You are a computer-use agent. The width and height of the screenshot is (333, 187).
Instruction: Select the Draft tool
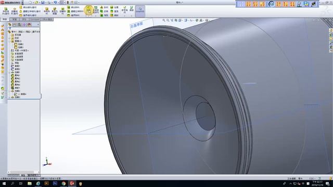coord(104,11)
